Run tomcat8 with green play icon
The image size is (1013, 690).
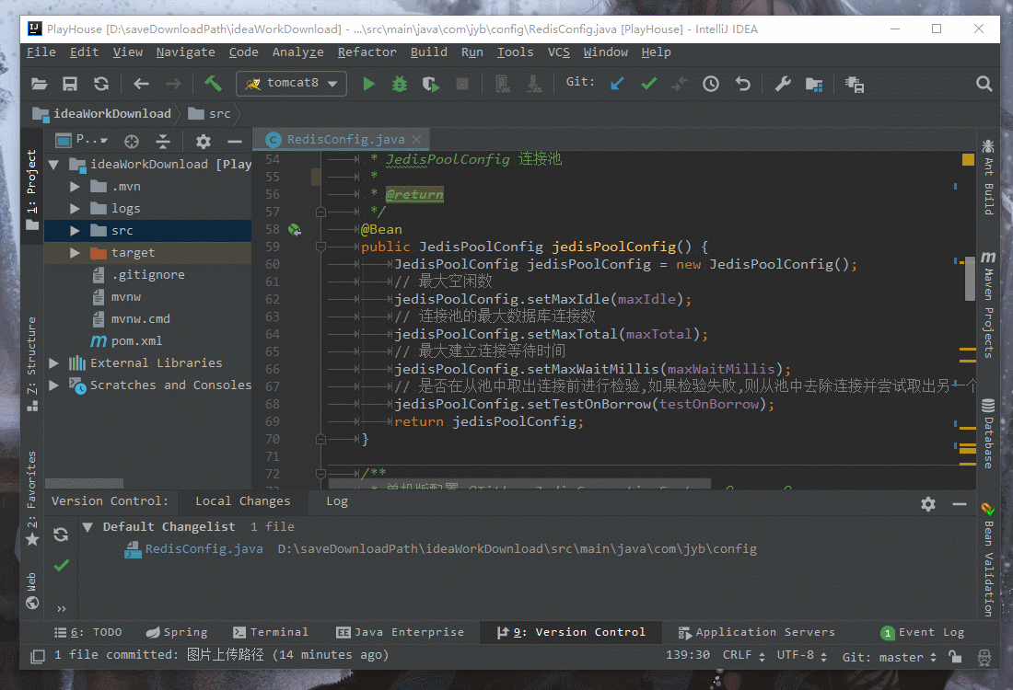tap(369, 84)
